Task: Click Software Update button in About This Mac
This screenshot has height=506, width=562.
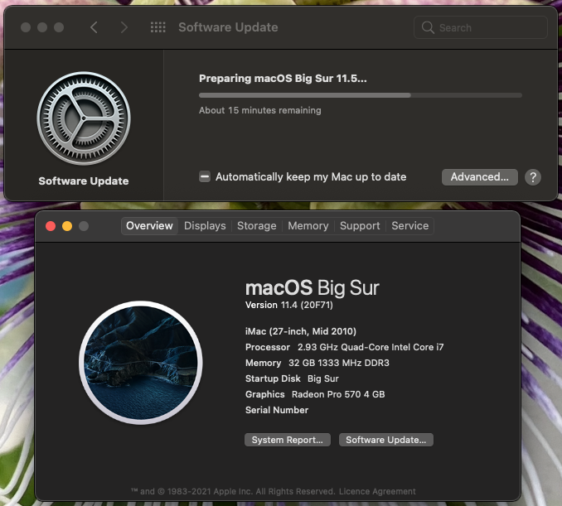Action: tap(386, 440)
